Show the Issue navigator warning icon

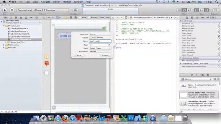point(21,18)
